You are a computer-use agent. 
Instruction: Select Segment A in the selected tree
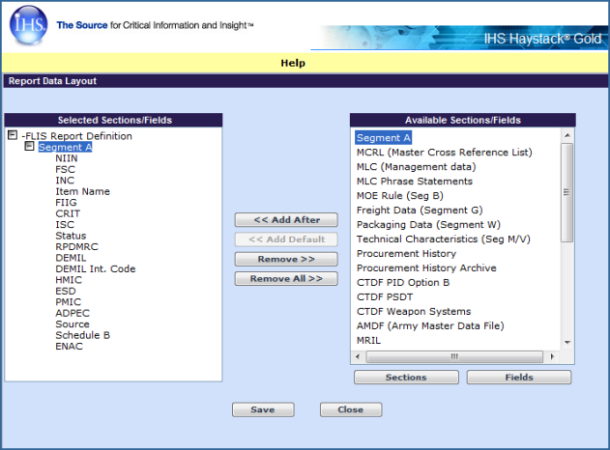[x=66, y=148]
